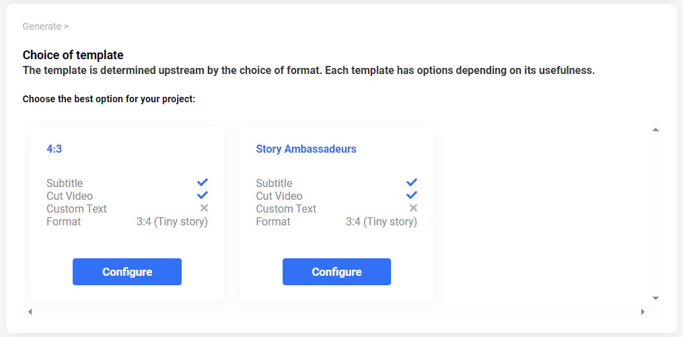Click the Format value in the 4:3 card
Screen dimensions: 683x337
pyautogui.click(x=172, y=221)
